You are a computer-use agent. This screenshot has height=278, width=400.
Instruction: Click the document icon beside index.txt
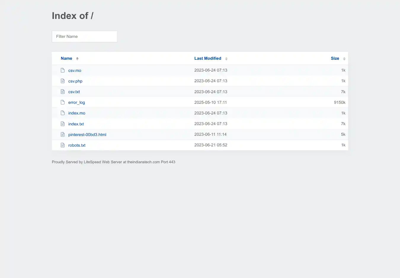[63, 124]
